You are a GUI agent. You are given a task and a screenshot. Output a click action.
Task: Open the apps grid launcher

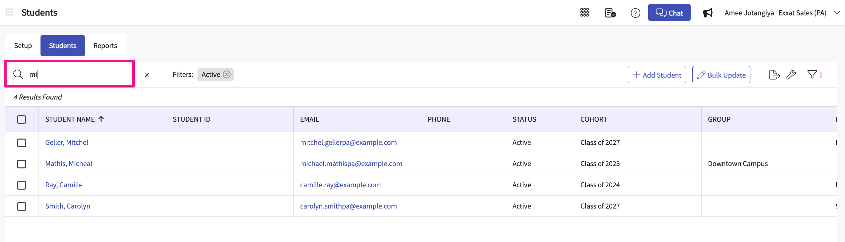[584, 13]
